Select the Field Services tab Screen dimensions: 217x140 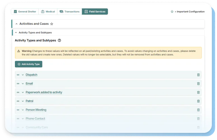pos(95,12)
